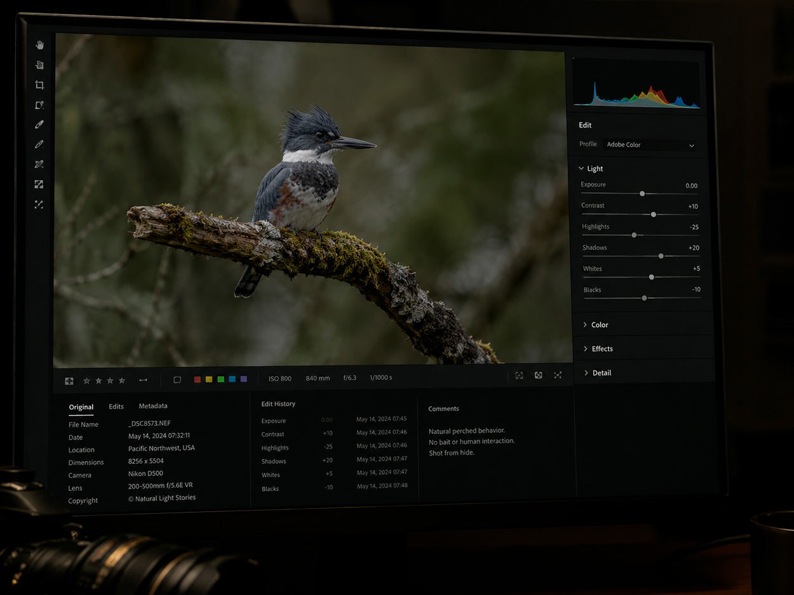The height and width of the screenshot is (595, 794).
Task: Select the Brush tool
Action: point(39,125)
